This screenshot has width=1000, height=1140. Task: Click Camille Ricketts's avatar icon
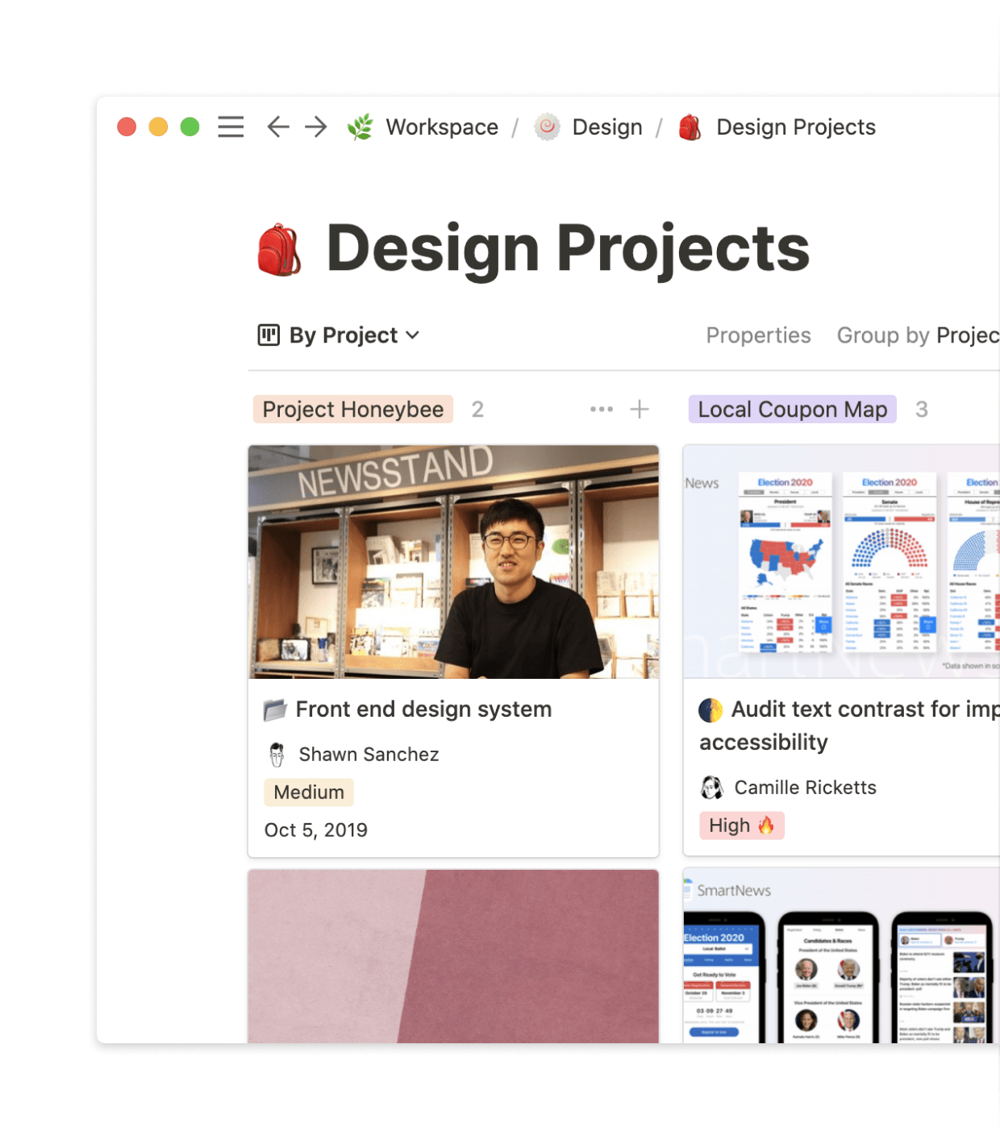click(x=710, y=787)
